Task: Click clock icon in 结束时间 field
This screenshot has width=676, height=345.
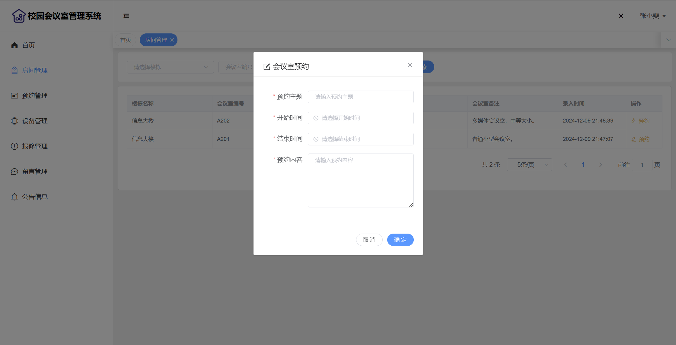Action: tap(316, 139)
